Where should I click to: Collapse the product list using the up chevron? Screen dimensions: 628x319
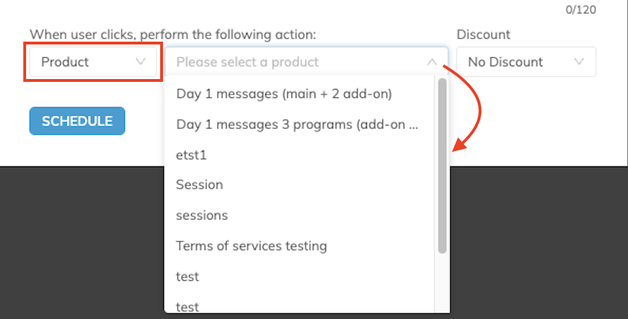point(432,62)
